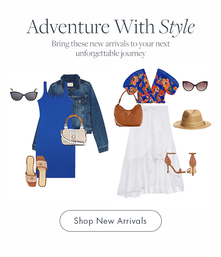Click the denim jacket collar label
The width and height of the screenshot is (221, 257).
point(70,84)
